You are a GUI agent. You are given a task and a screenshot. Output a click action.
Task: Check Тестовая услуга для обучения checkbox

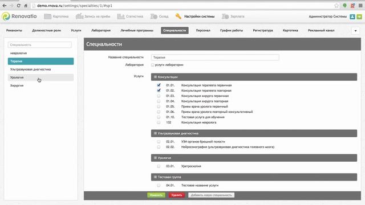(159, 117)
